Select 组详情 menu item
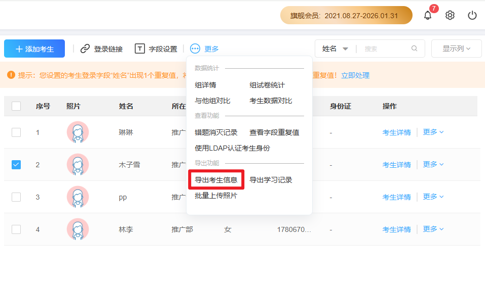 tap(205, 85)
